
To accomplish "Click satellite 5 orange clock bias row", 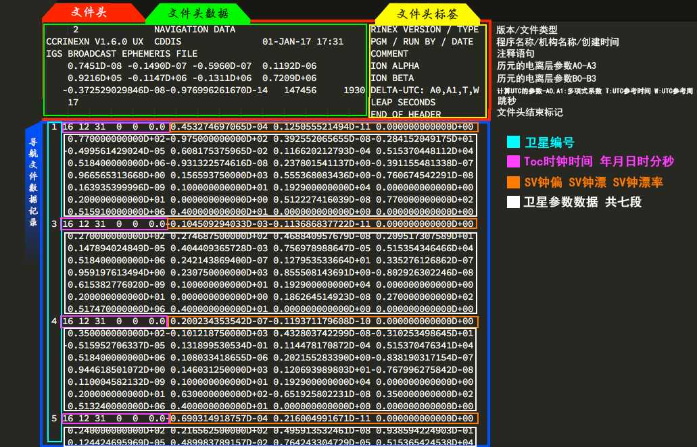I will [324, 418].
